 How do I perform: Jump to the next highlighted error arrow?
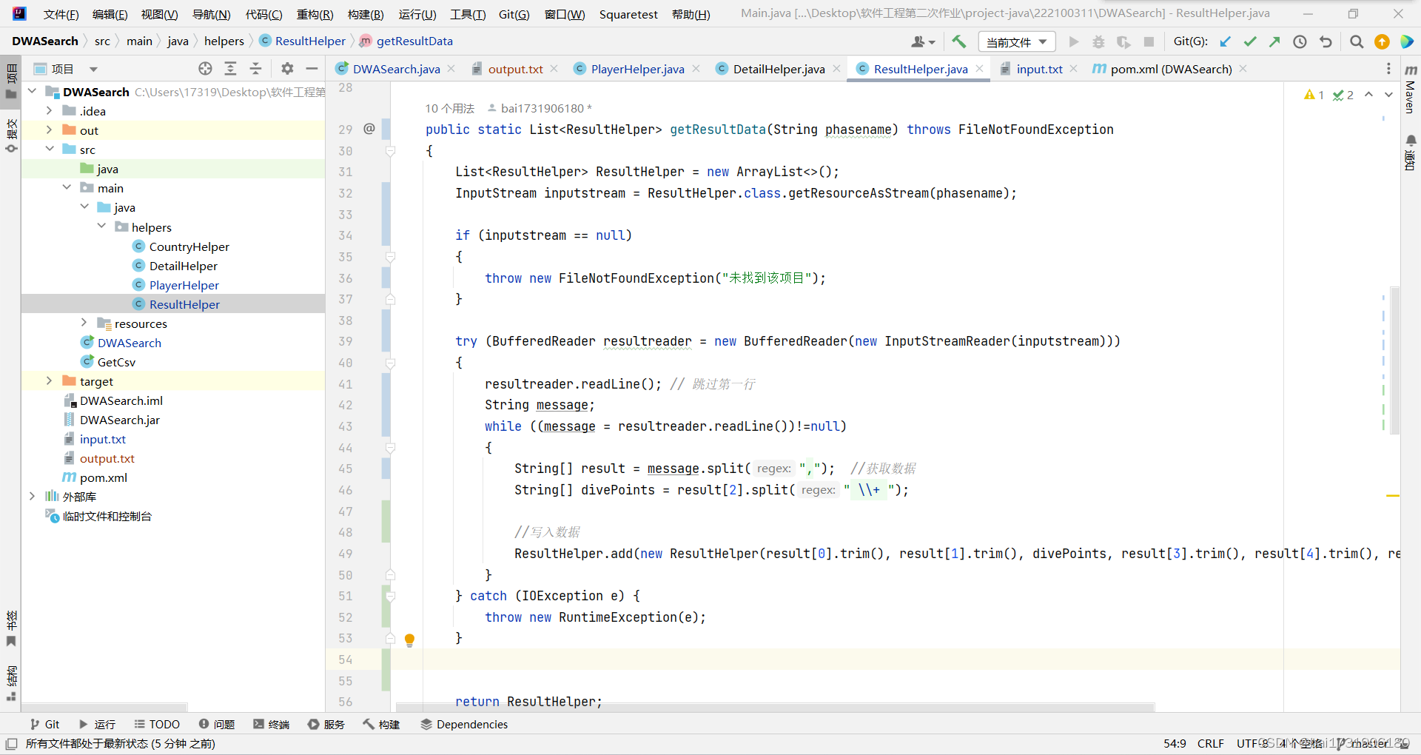1388,95
